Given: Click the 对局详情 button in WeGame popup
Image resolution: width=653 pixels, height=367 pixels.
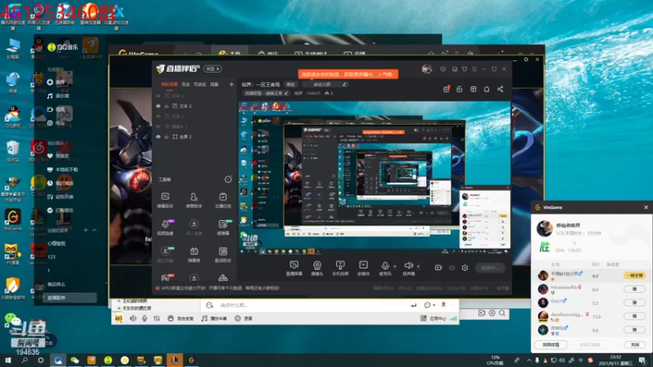Looking at the screenshot, I should 551,344.
